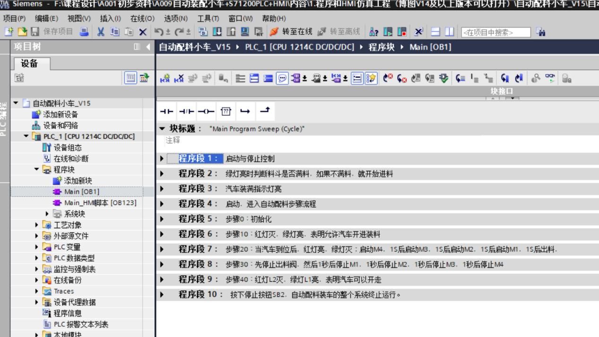
Task: Toggle network comments visibility
Action: pos(282,78)
